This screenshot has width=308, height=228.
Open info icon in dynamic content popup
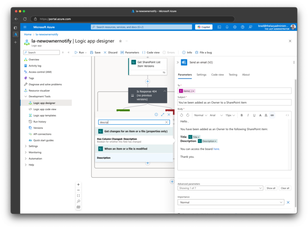pyautogui.click(x=156, y=115)
